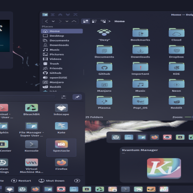Select the Github folder in file view
The image size is (193, 193).
point(104,67)
